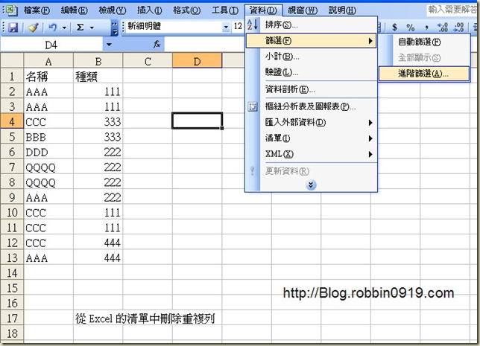
Task: Click the Undo arrow icon
Action: tap(53, 28)
